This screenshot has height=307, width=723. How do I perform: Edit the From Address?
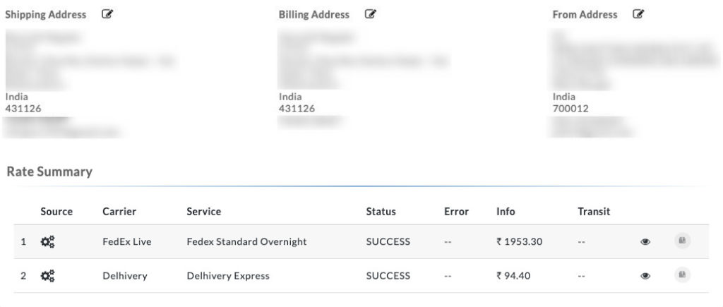[x=638, y=14]
